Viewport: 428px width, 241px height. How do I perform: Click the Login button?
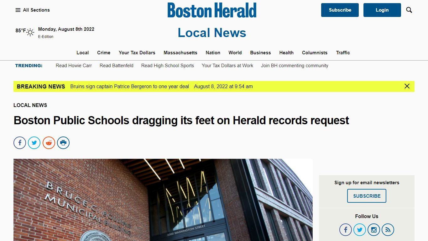(x=382, y=10)
